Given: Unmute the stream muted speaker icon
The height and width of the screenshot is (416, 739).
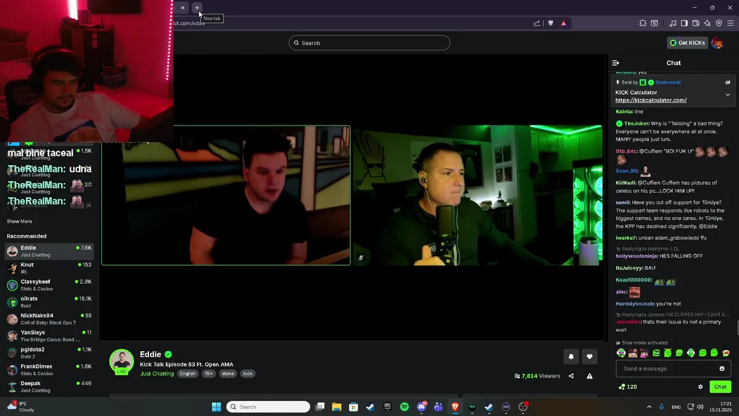Looking at the screenshot, I should [361, 258].
